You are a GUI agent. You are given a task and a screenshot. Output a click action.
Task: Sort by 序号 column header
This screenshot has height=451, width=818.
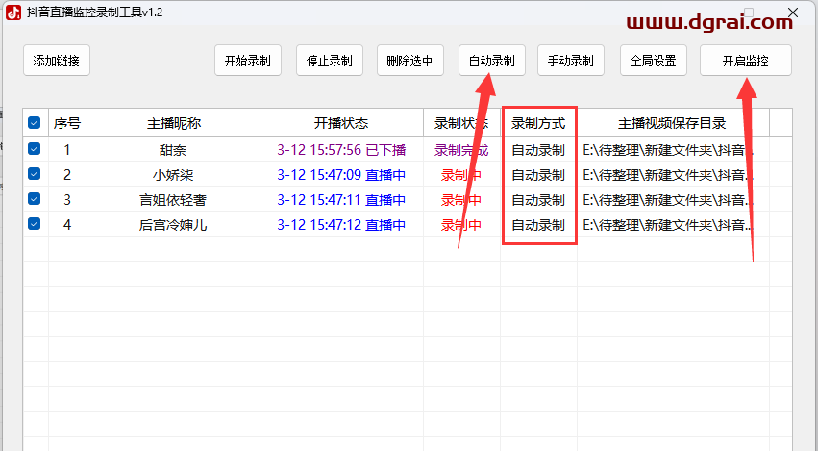pyautogui.click(x=67, y=123)
